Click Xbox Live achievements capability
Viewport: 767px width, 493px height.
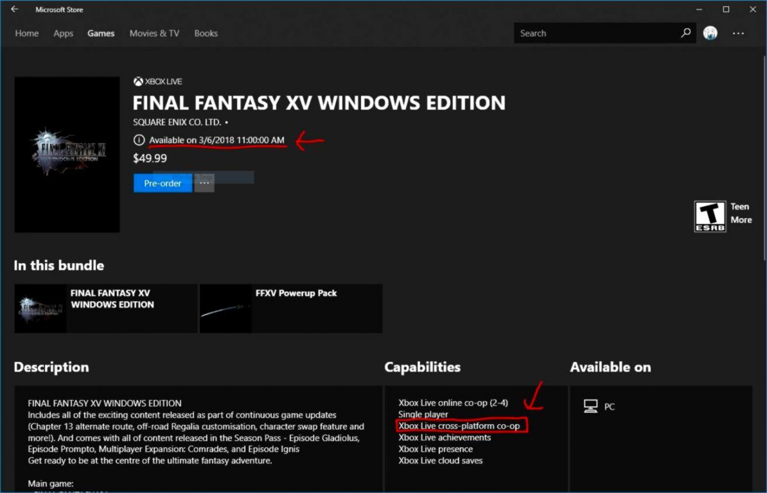(x=445, y=437)
